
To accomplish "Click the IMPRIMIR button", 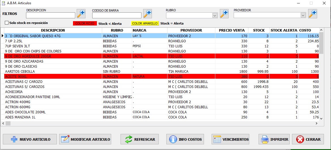I will (275, 139).
